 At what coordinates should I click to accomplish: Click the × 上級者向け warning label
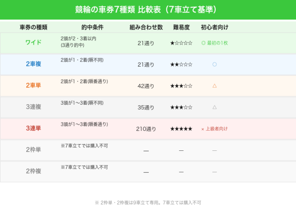pyautogui.click(x=215, y=129)
